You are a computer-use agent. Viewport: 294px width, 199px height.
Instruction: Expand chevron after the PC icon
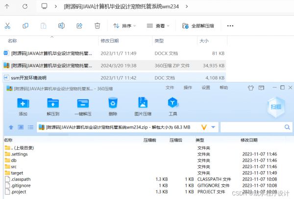tap(56, 6)
